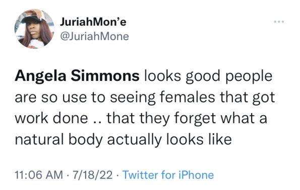Click the 11:06 AM timestamp
The width and height of the screenshot is (300, 190).
point(39,175)
